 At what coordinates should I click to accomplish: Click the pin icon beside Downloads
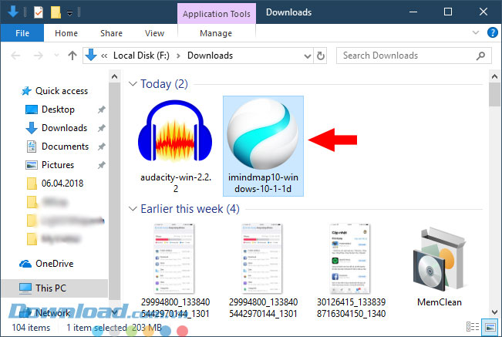[x=102, y=128]
